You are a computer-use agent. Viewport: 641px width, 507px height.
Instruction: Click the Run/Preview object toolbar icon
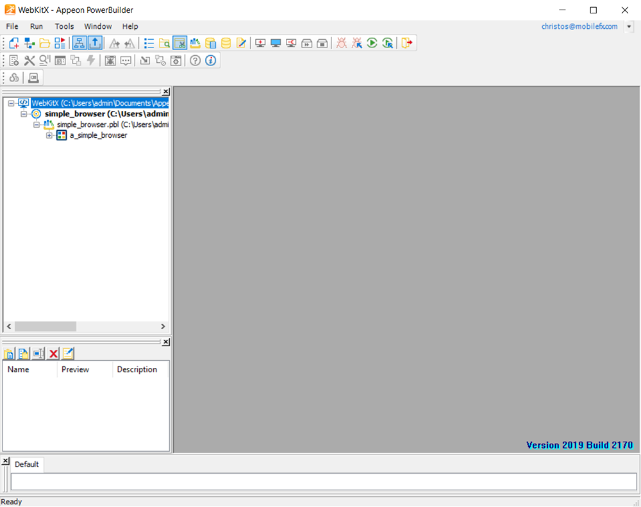(x=60, y=43)
